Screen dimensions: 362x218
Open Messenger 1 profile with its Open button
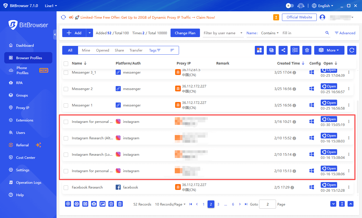329,102
